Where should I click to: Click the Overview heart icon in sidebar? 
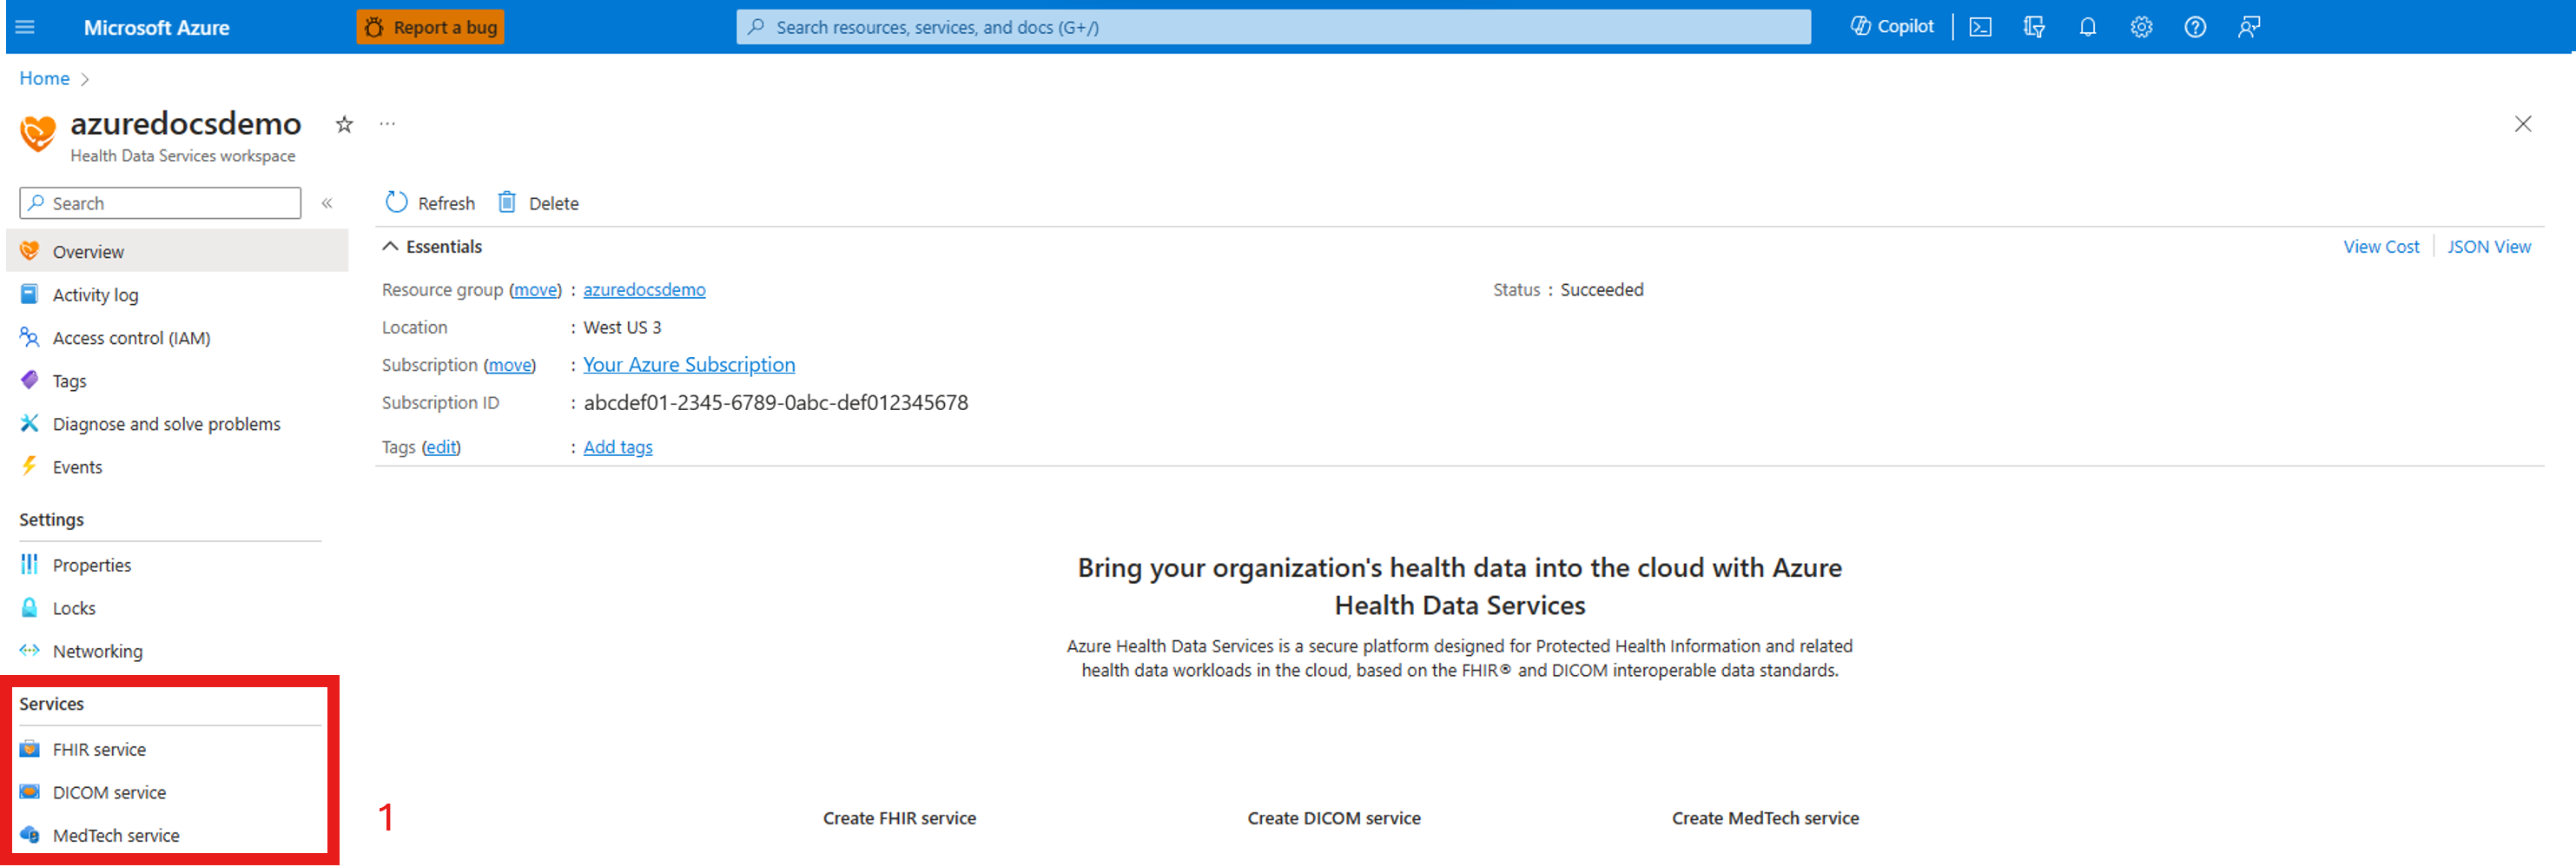30,250
